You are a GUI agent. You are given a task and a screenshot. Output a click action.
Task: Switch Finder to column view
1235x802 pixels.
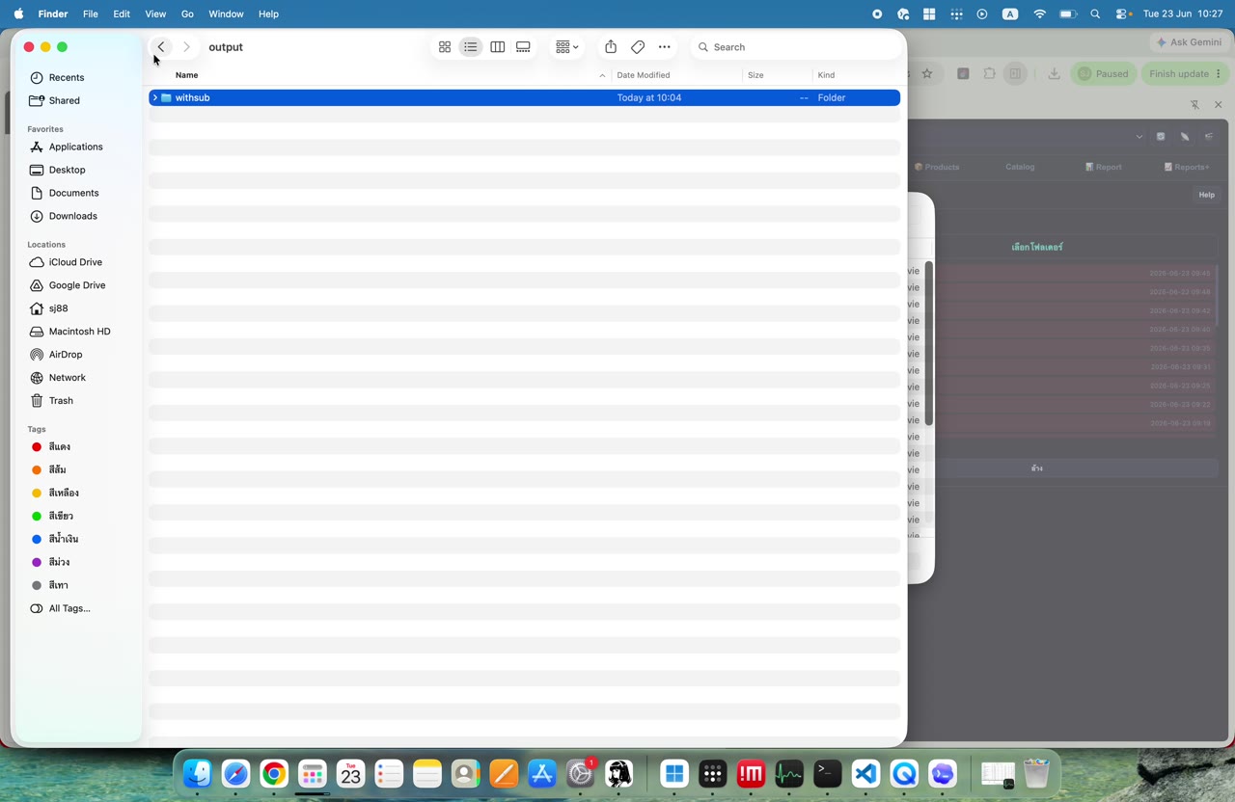[497, 47]
